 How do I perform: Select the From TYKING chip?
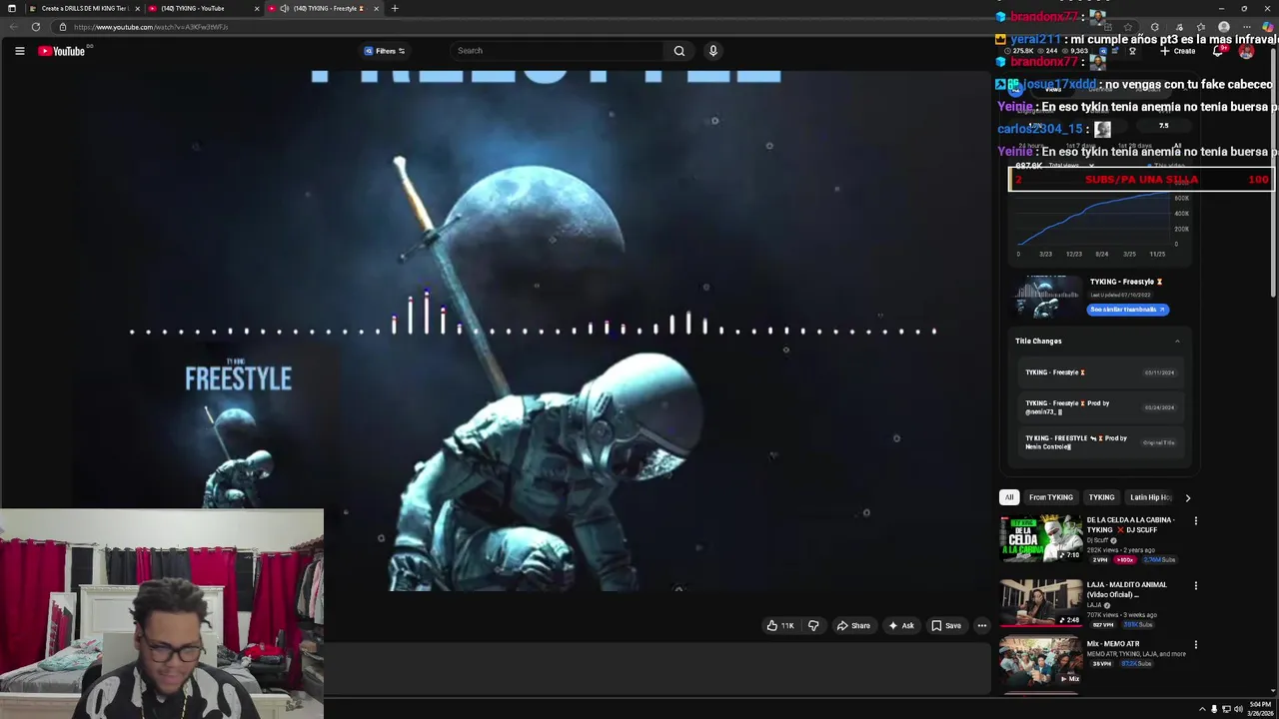click(1051, 497)
